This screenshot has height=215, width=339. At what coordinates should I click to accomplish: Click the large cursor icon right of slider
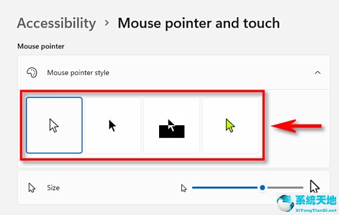click(x=314, y=187)
